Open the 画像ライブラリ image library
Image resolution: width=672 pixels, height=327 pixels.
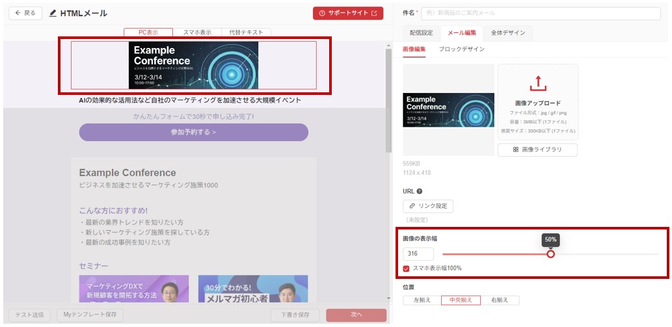click(x=537, y=150)
